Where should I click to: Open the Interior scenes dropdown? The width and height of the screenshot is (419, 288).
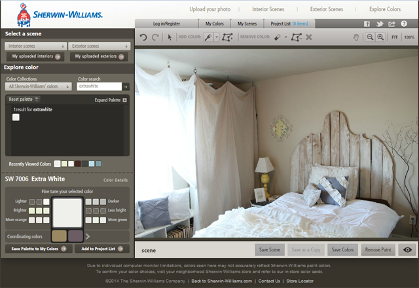(35, 46)
